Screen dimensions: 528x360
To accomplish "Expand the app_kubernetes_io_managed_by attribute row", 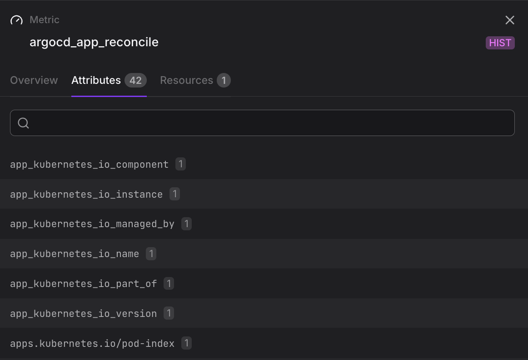I will coord(92,224).
